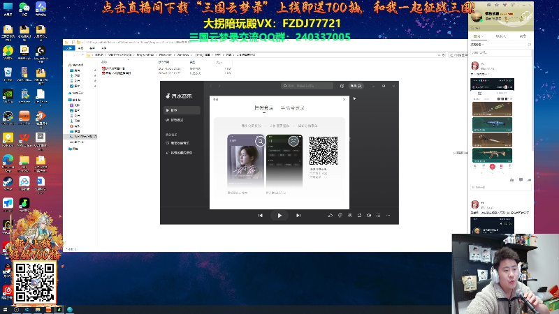Sort files by the 修改日期 column

pos(164,62)
